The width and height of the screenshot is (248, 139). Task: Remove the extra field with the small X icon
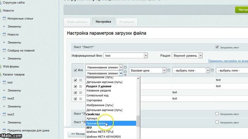125,75
